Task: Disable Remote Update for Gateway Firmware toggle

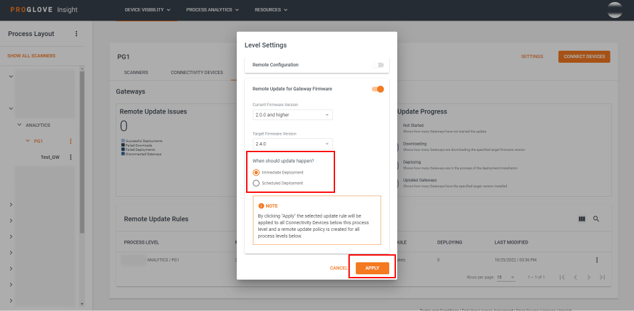Action: (379, 89)
